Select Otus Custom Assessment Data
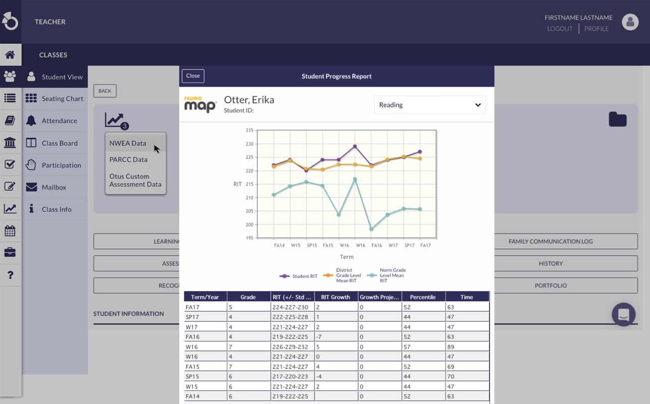The image size is (650, 404). click(x=135, y=180)
